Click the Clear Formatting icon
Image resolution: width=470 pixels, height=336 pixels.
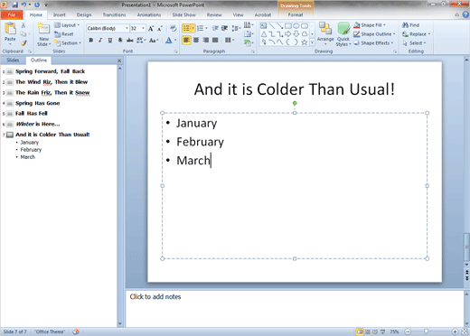coord(173,28)
